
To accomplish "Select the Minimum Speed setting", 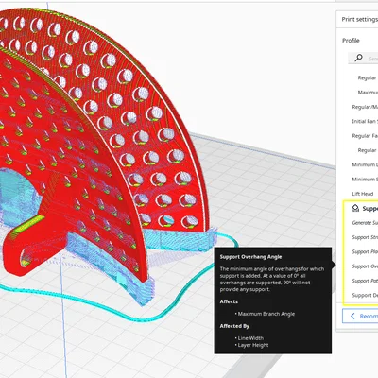I will point(365,180).
